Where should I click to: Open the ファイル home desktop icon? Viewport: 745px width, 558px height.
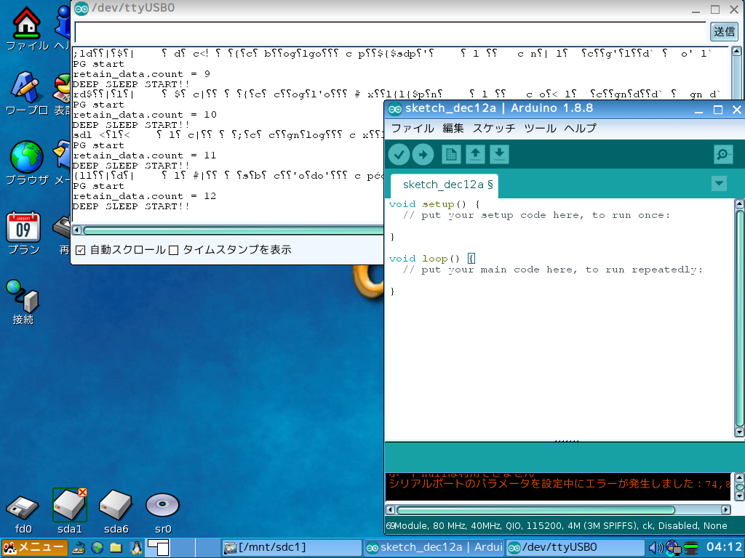27,28
